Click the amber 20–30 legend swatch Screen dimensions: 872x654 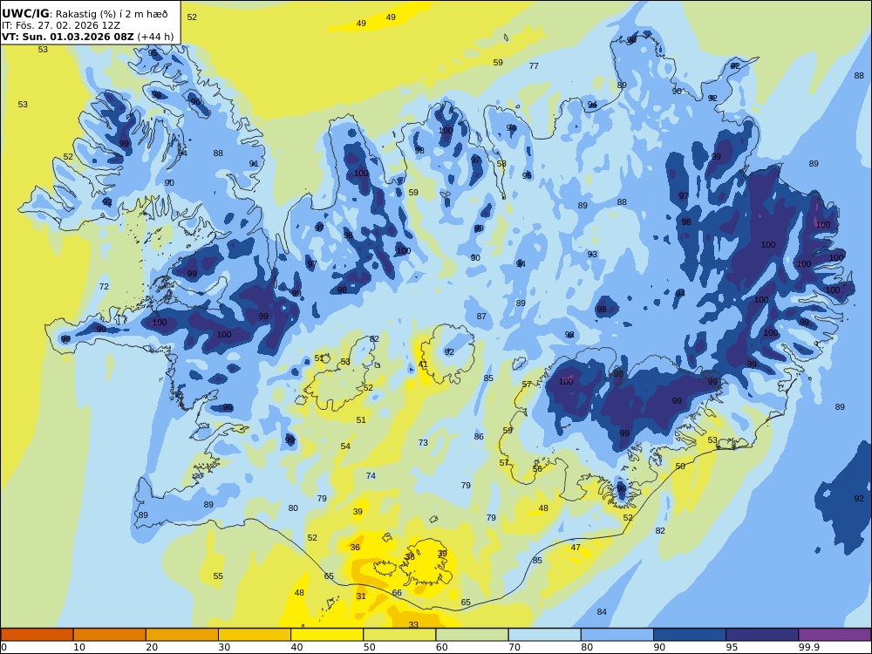(x=182, y=635)
